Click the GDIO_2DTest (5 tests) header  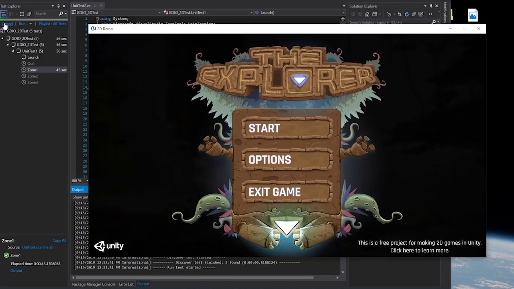click(24, 31)
